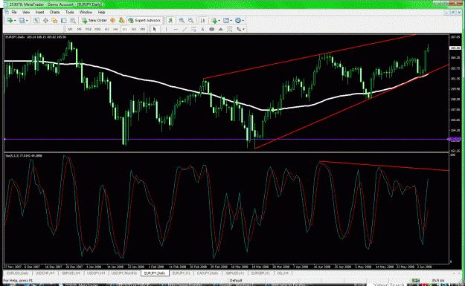
Task: Select the Fibonacci retracement tool
Action: click(x=230, y=29)
